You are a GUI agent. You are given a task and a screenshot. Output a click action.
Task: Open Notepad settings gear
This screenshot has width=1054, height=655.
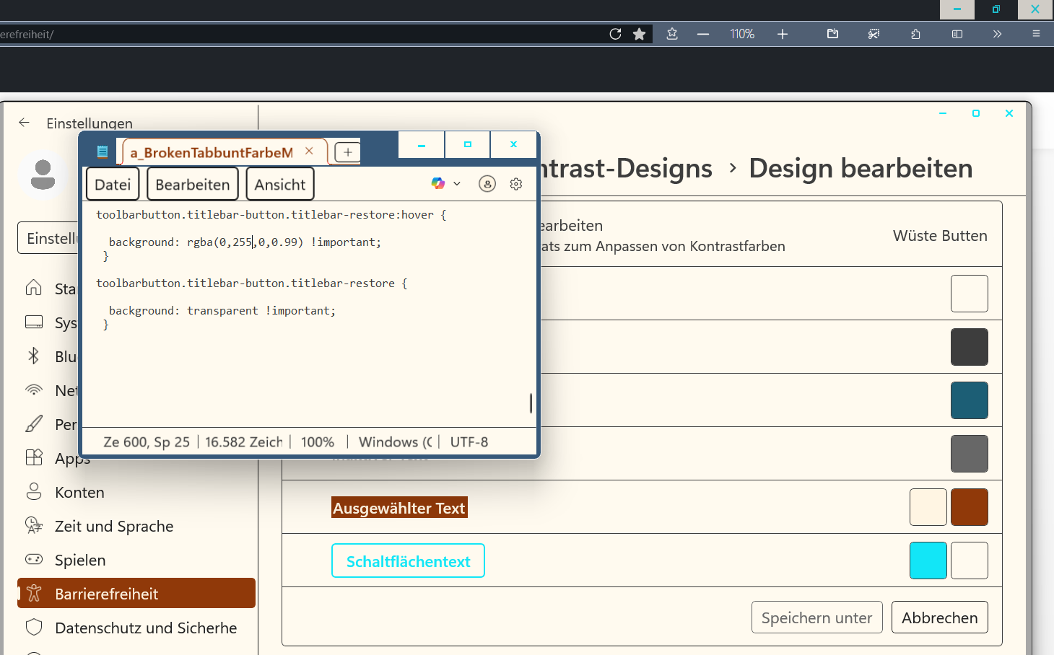(515, 184)
